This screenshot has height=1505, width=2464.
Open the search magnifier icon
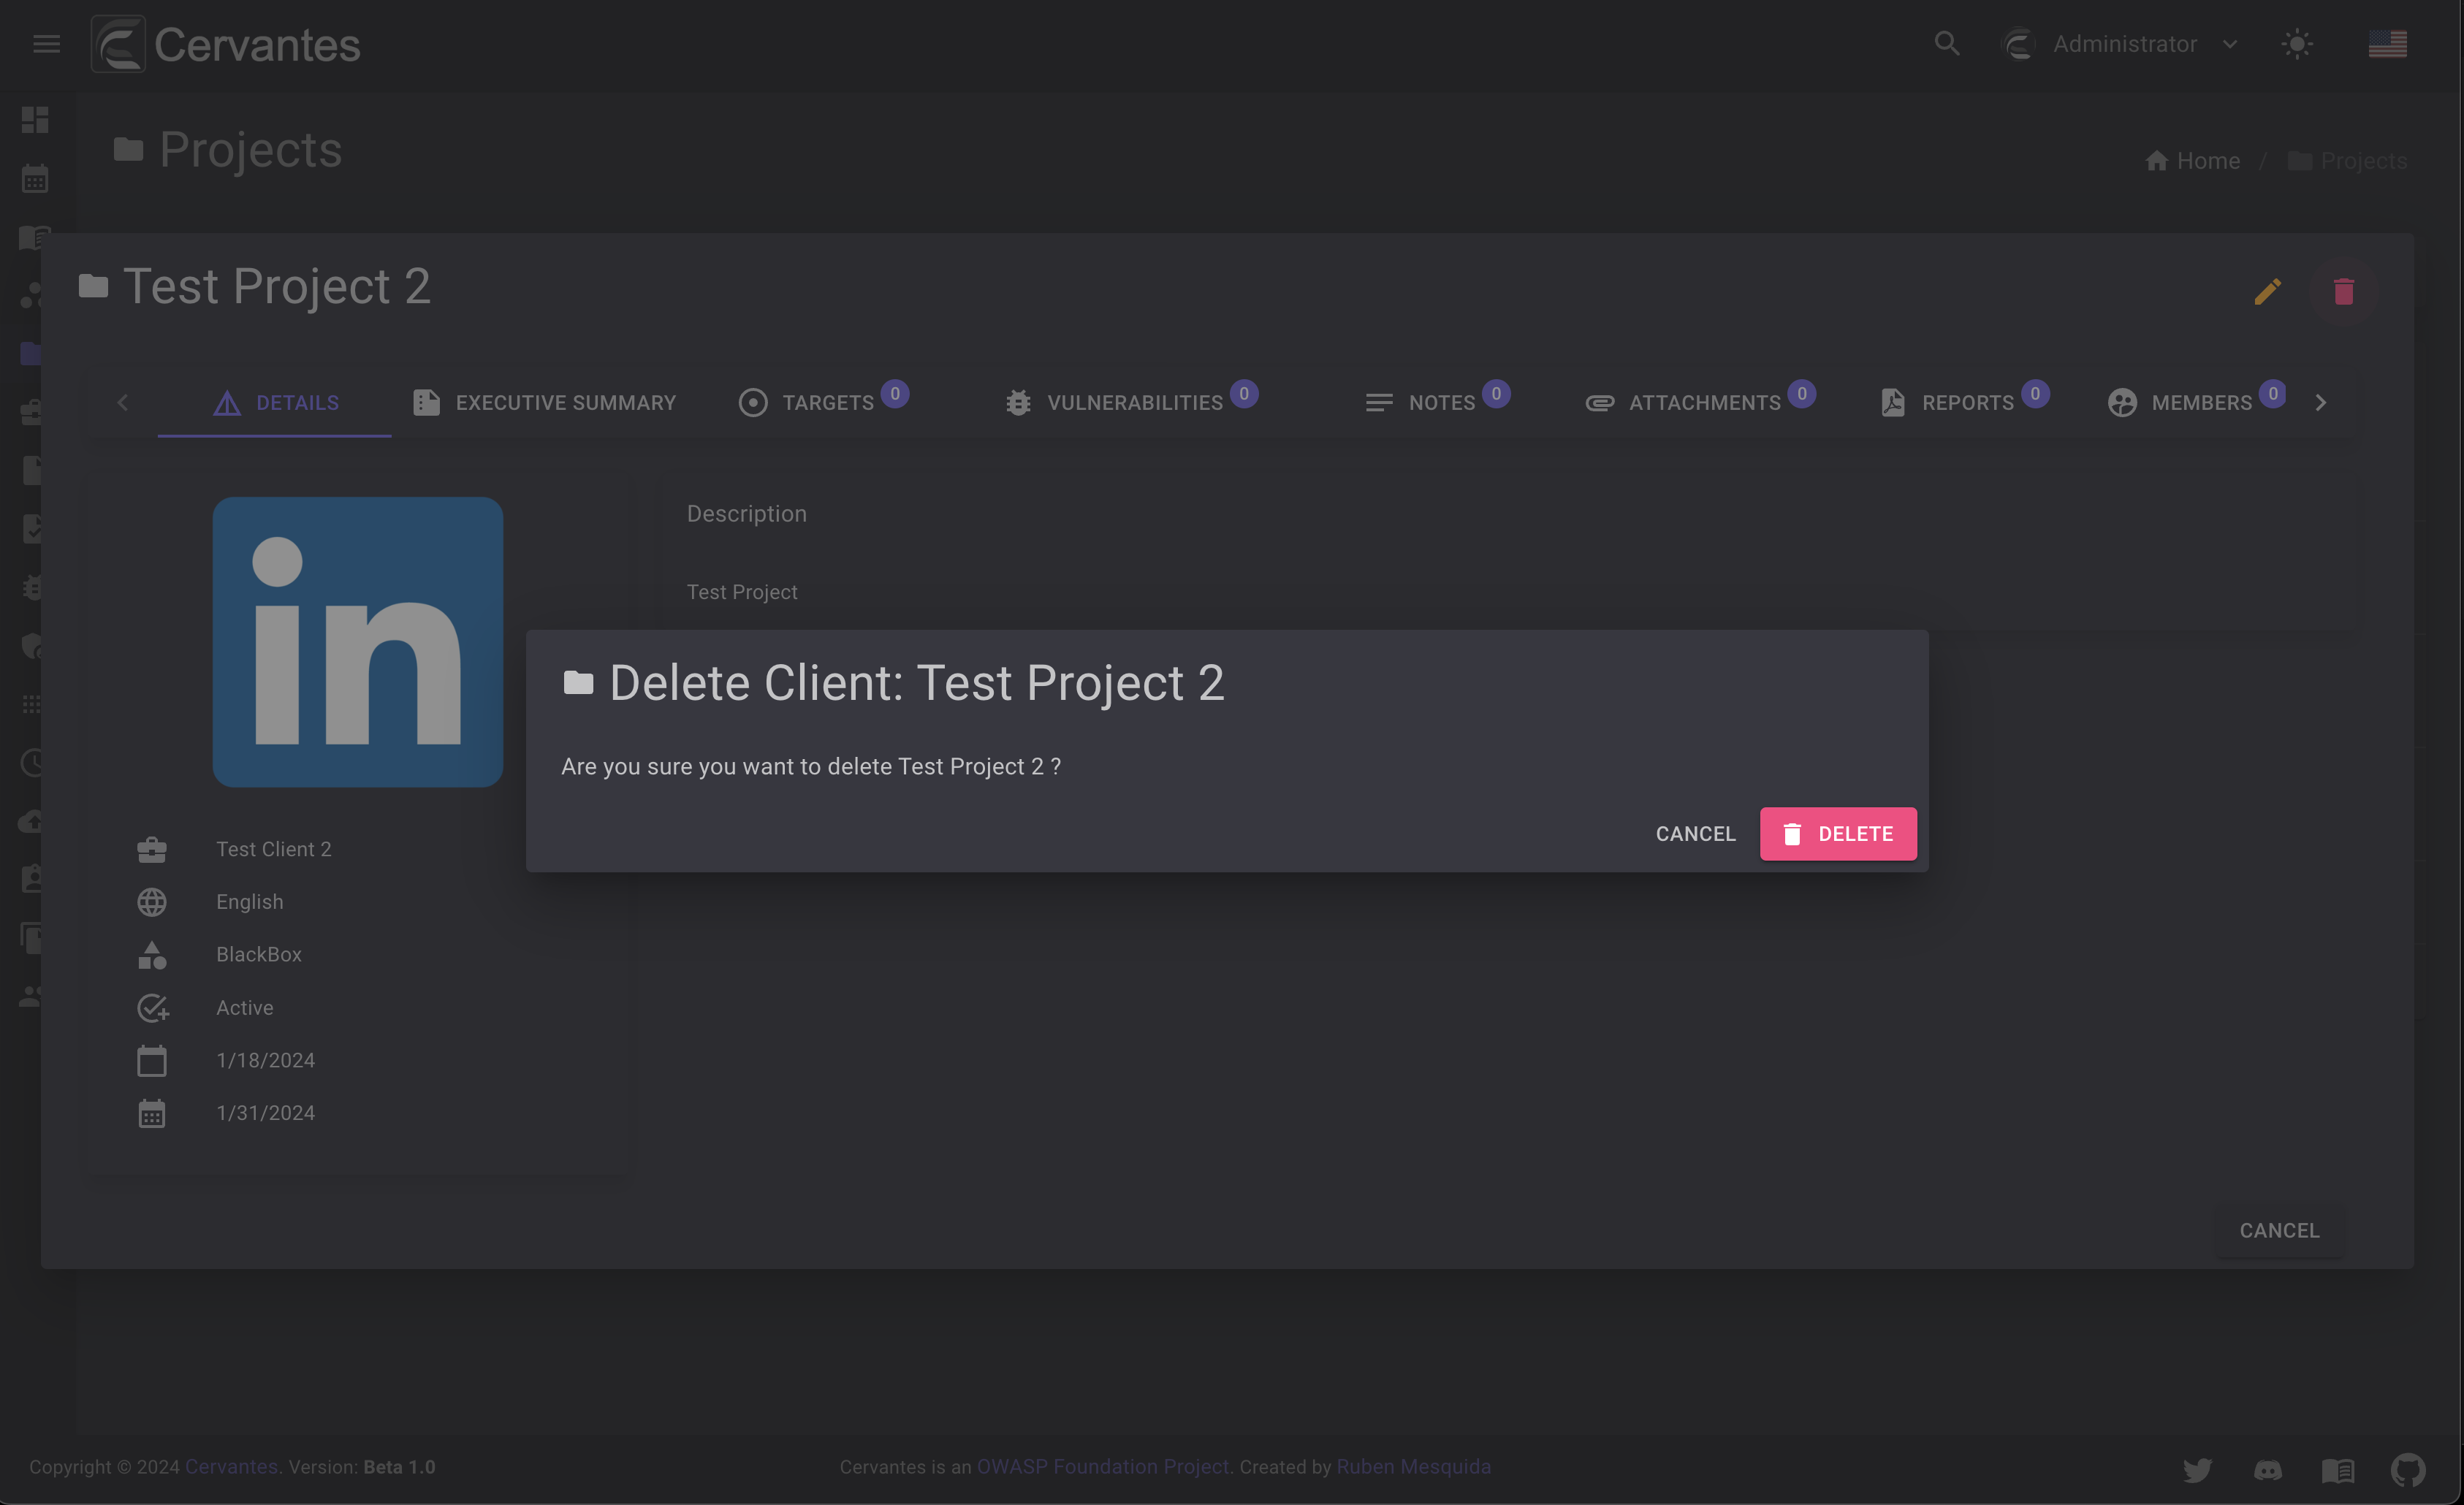(x=1946, y=44)
